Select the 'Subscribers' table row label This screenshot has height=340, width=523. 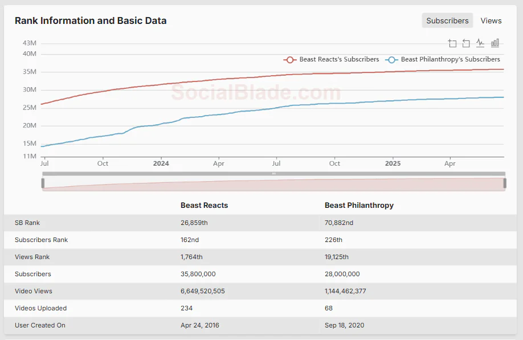(x=33, y=274)
